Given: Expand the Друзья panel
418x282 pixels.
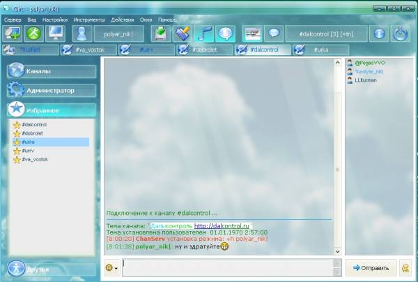Looking at the screenshot, I should pos(50,269).
